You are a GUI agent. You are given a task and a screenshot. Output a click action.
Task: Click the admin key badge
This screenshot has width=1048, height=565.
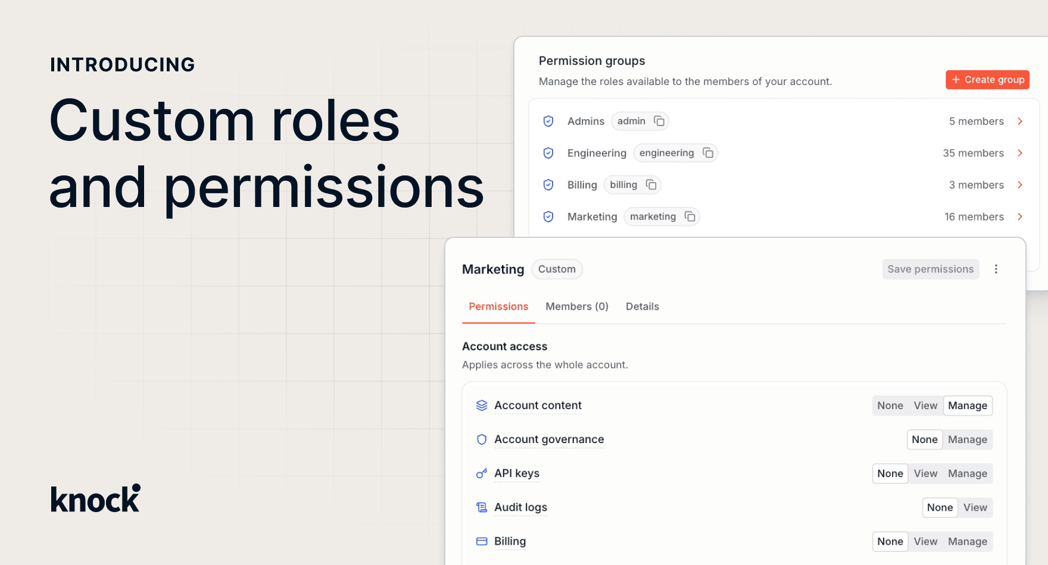point(640,121)
